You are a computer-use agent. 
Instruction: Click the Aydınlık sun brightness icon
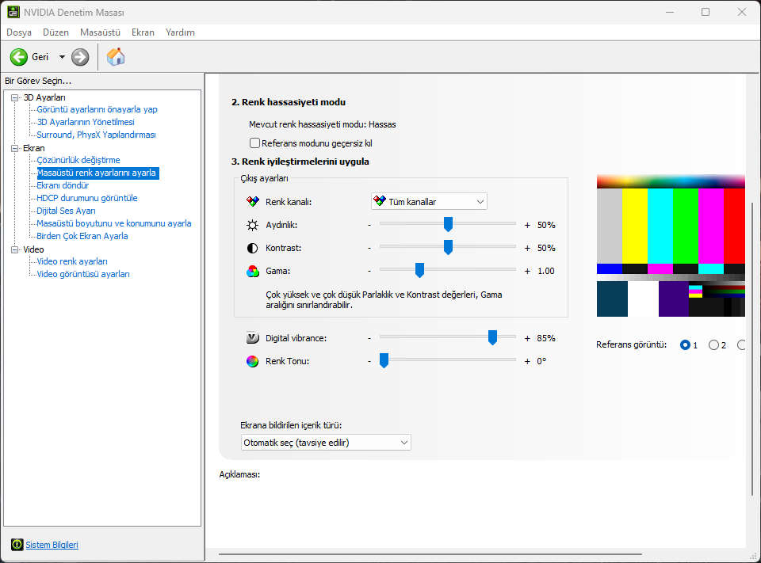[x=252, y=225]
